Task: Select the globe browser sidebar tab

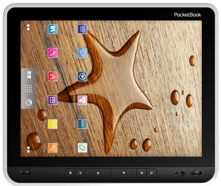Action: tap(29, 102)
